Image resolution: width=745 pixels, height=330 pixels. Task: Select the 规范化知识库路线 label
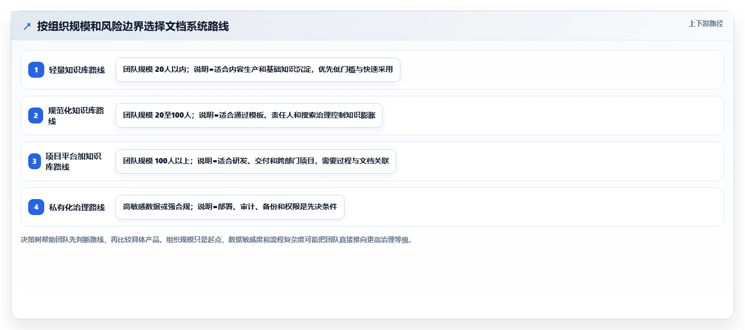(76, 115)
